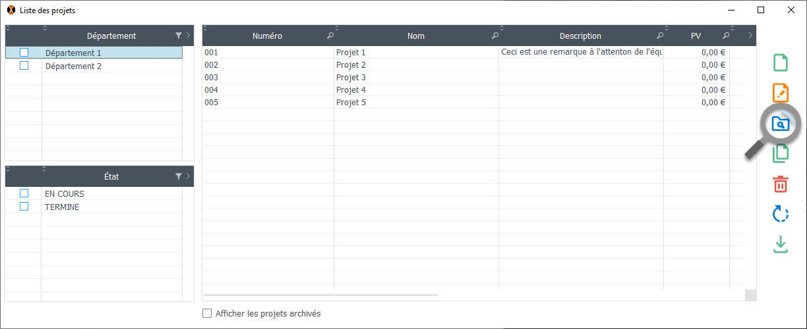Click the red trash delete icon

[780, 184]
